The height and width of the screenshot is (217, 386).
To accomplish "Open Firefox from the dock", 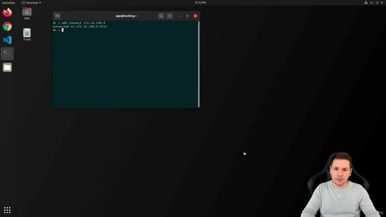I will click(7, 13).
